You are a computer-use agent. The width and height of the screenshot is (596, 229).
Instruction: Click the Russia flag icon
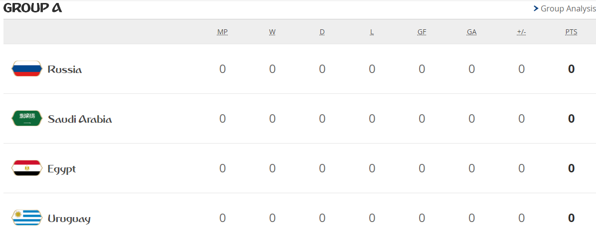(x=26, y=69)
